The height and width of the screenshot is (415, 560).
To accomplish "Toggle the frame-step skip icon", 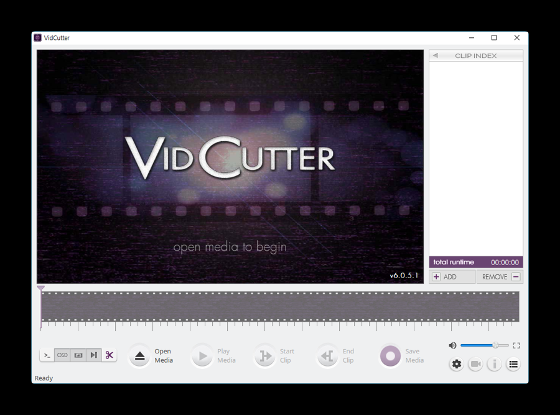I will click(93, 355).
